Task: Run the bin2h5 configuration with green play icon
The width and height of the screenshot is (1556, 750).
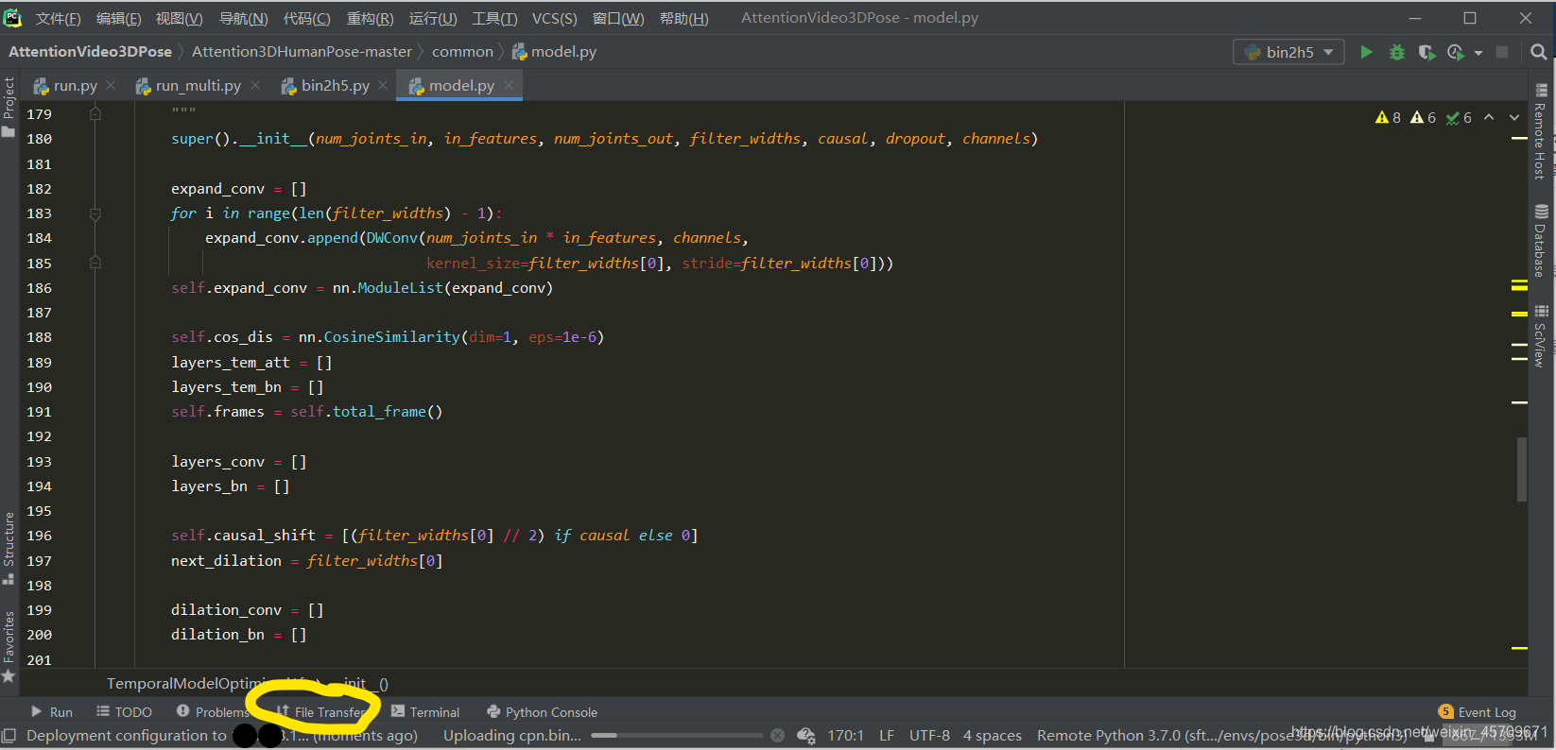Action: pyautogui.click(x=1366, y=52)
